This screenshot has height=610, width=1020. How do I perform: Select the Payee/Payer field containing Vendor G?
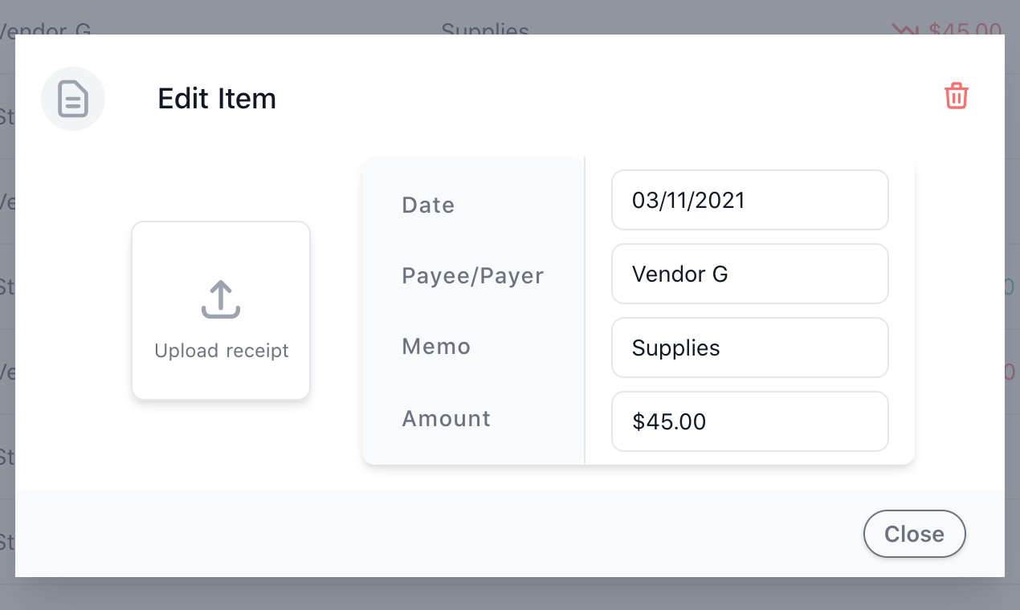click(x=750, y=274)
